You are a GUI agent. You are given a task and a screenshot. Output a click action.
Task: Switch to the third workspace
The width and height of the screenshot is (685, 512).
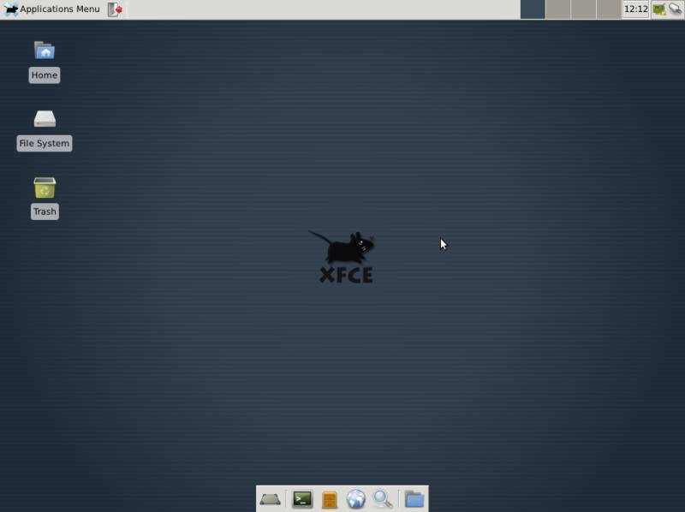click(583, 9)
